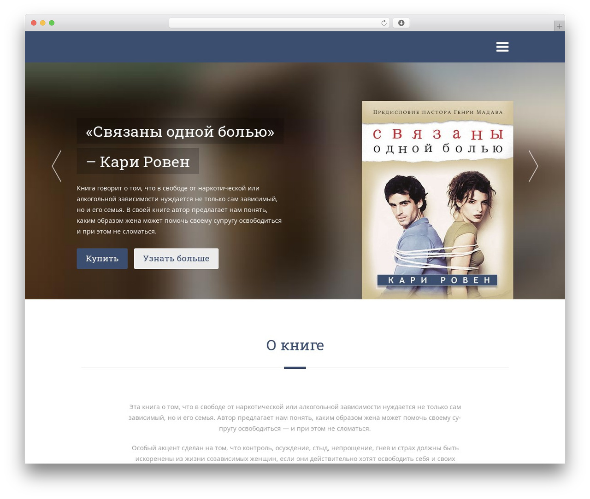Go to previous slide with left arrow
Screen dimensions: 590x499
pyautogui.click(x=57, y=166)
